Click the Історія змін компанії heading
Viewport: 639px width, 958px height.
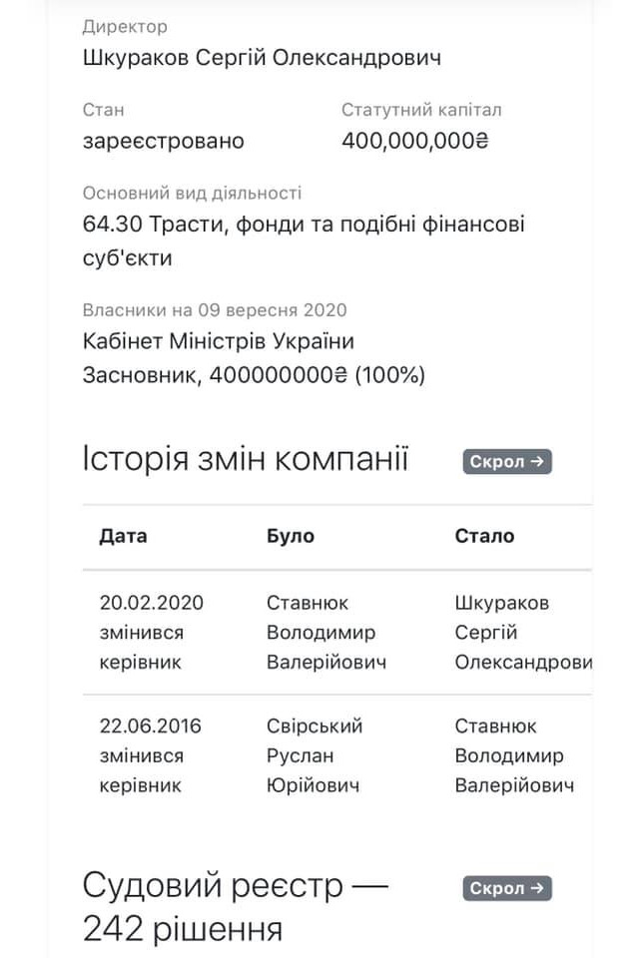246,460
